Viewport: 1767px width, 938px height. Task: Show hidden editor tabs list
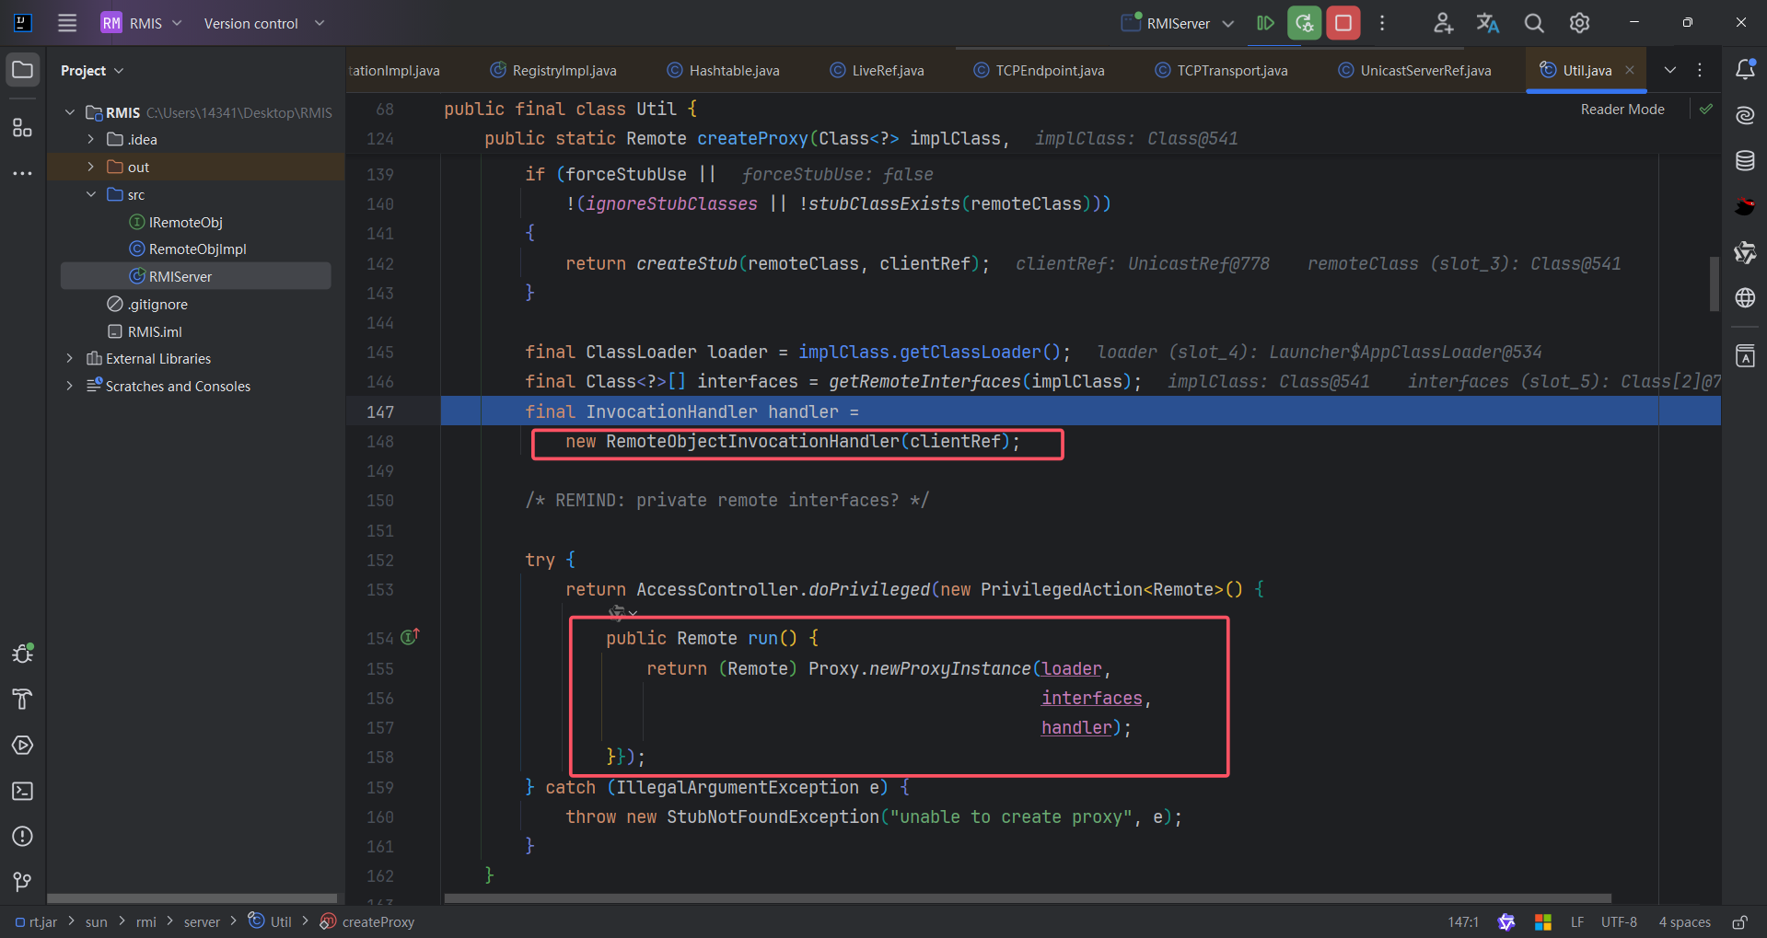[1669, 70]
